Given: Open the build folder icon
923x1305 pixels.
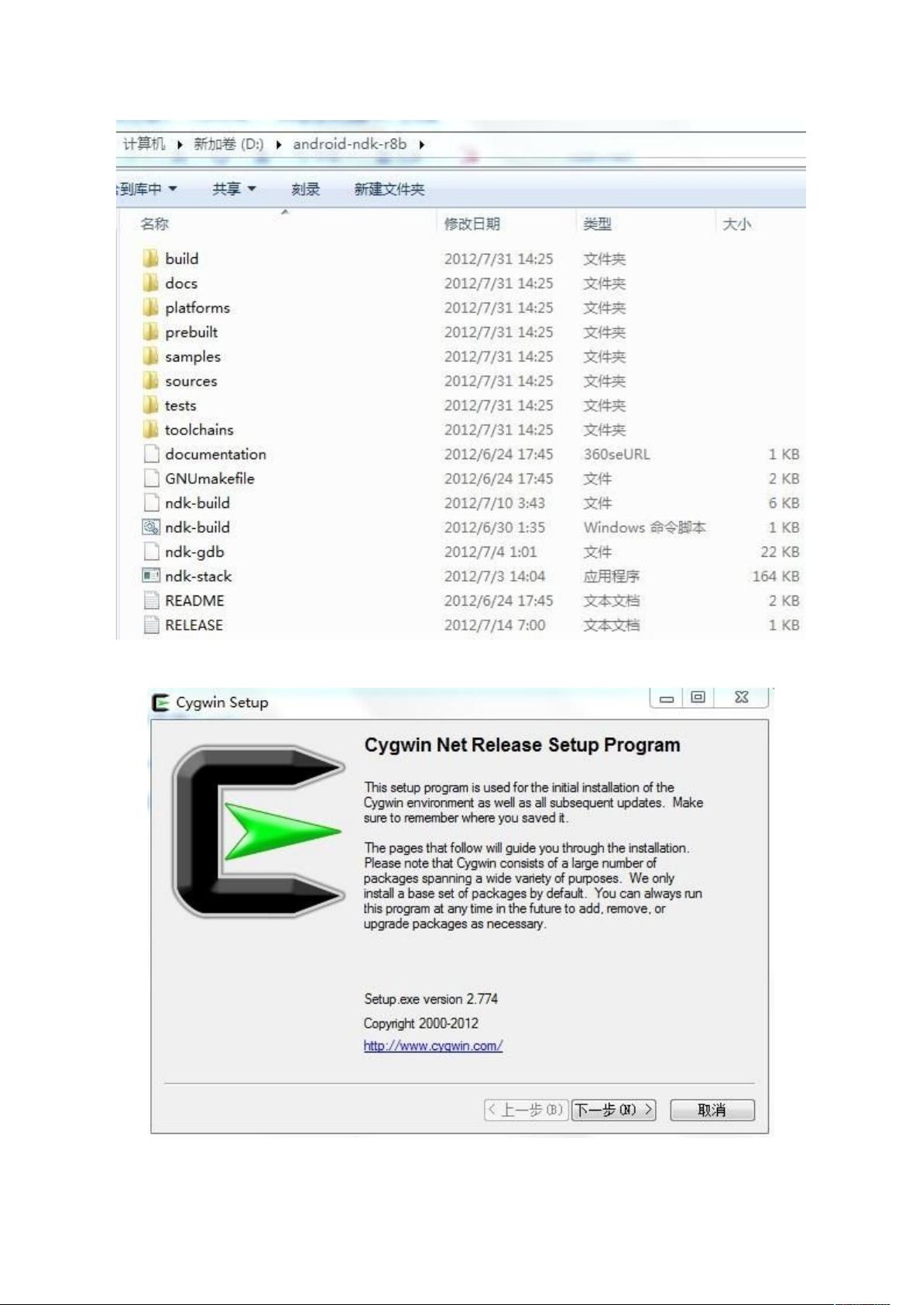Looking at the screenshot, I should tap(150, 258).
